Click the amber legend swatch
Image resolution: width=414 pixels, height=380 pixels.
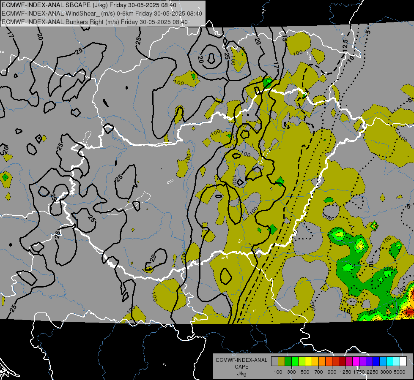pyautogui.click(x=315, y=361)
